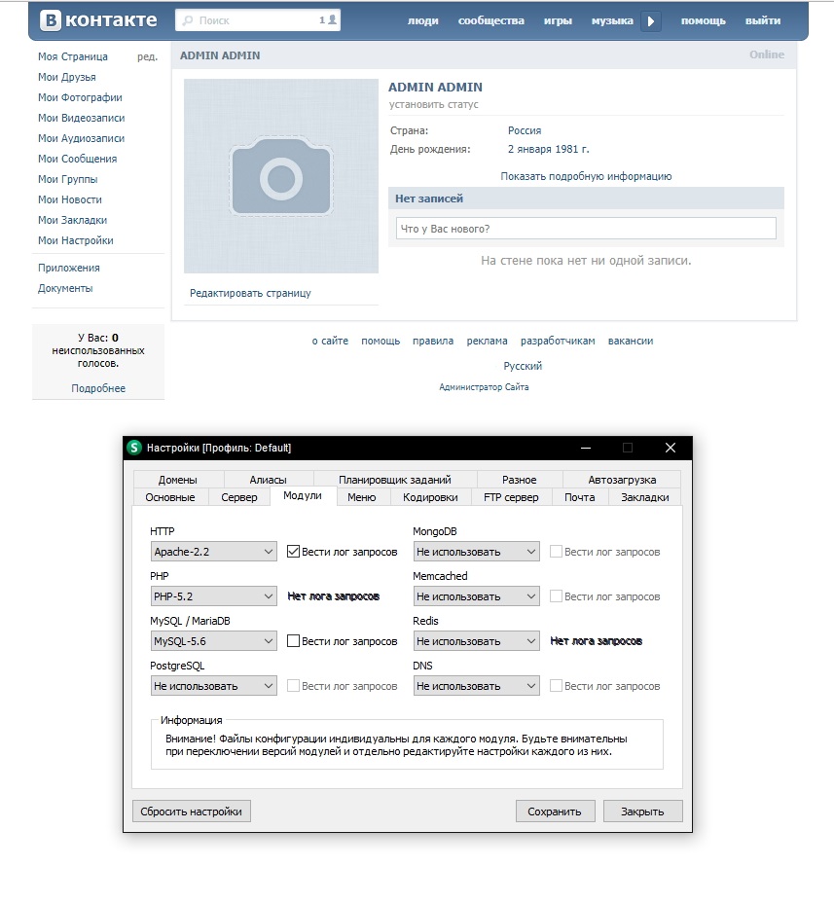Open сообщества in the top navigation
This screenshot has height=902, width=834.
(491, 20)
